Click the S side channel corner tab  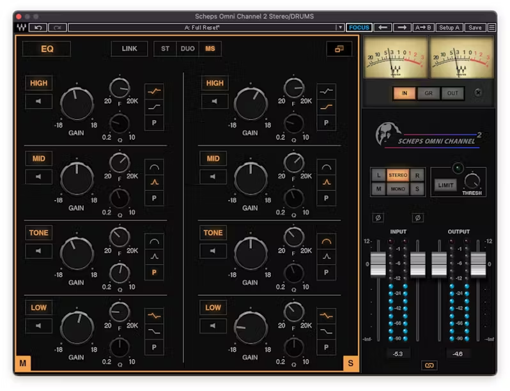pos(351,363)
